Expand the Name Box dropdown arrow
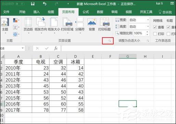This screenshot has width=176, height=124. (23, 48)
